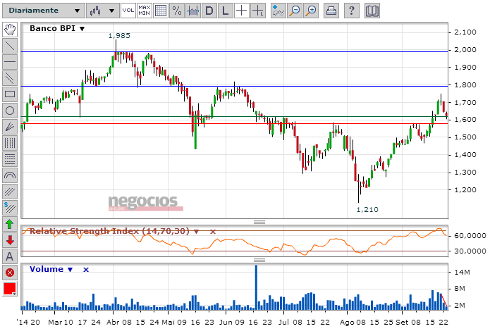Viewport: 490px width, 331px height.
Task: Select the horizontal line tool
Action: click(10, 62)
